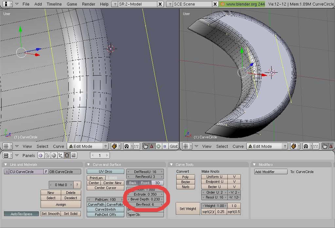Screen dimensions: 335x228
Task: Toggle the AutoTexSpace button
Action: [21, 214]
